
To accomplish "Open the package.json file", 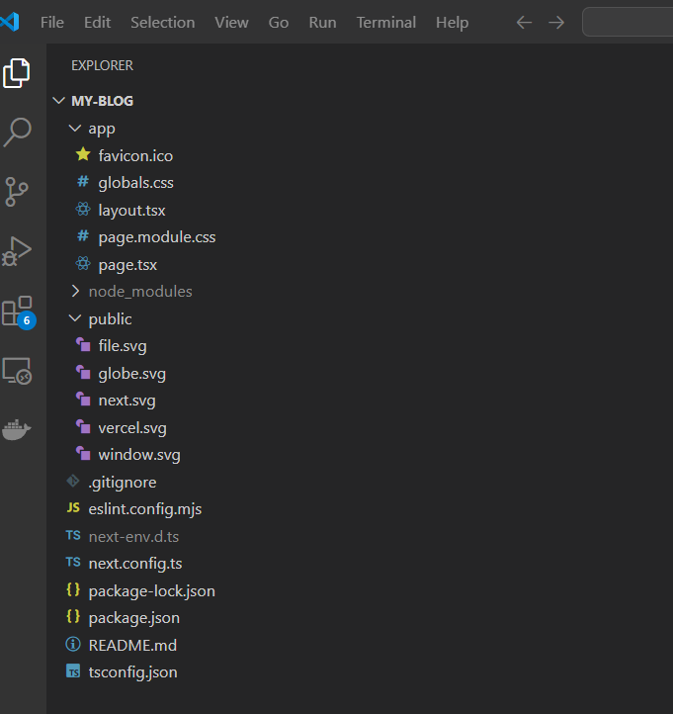I will pos(133,617).
